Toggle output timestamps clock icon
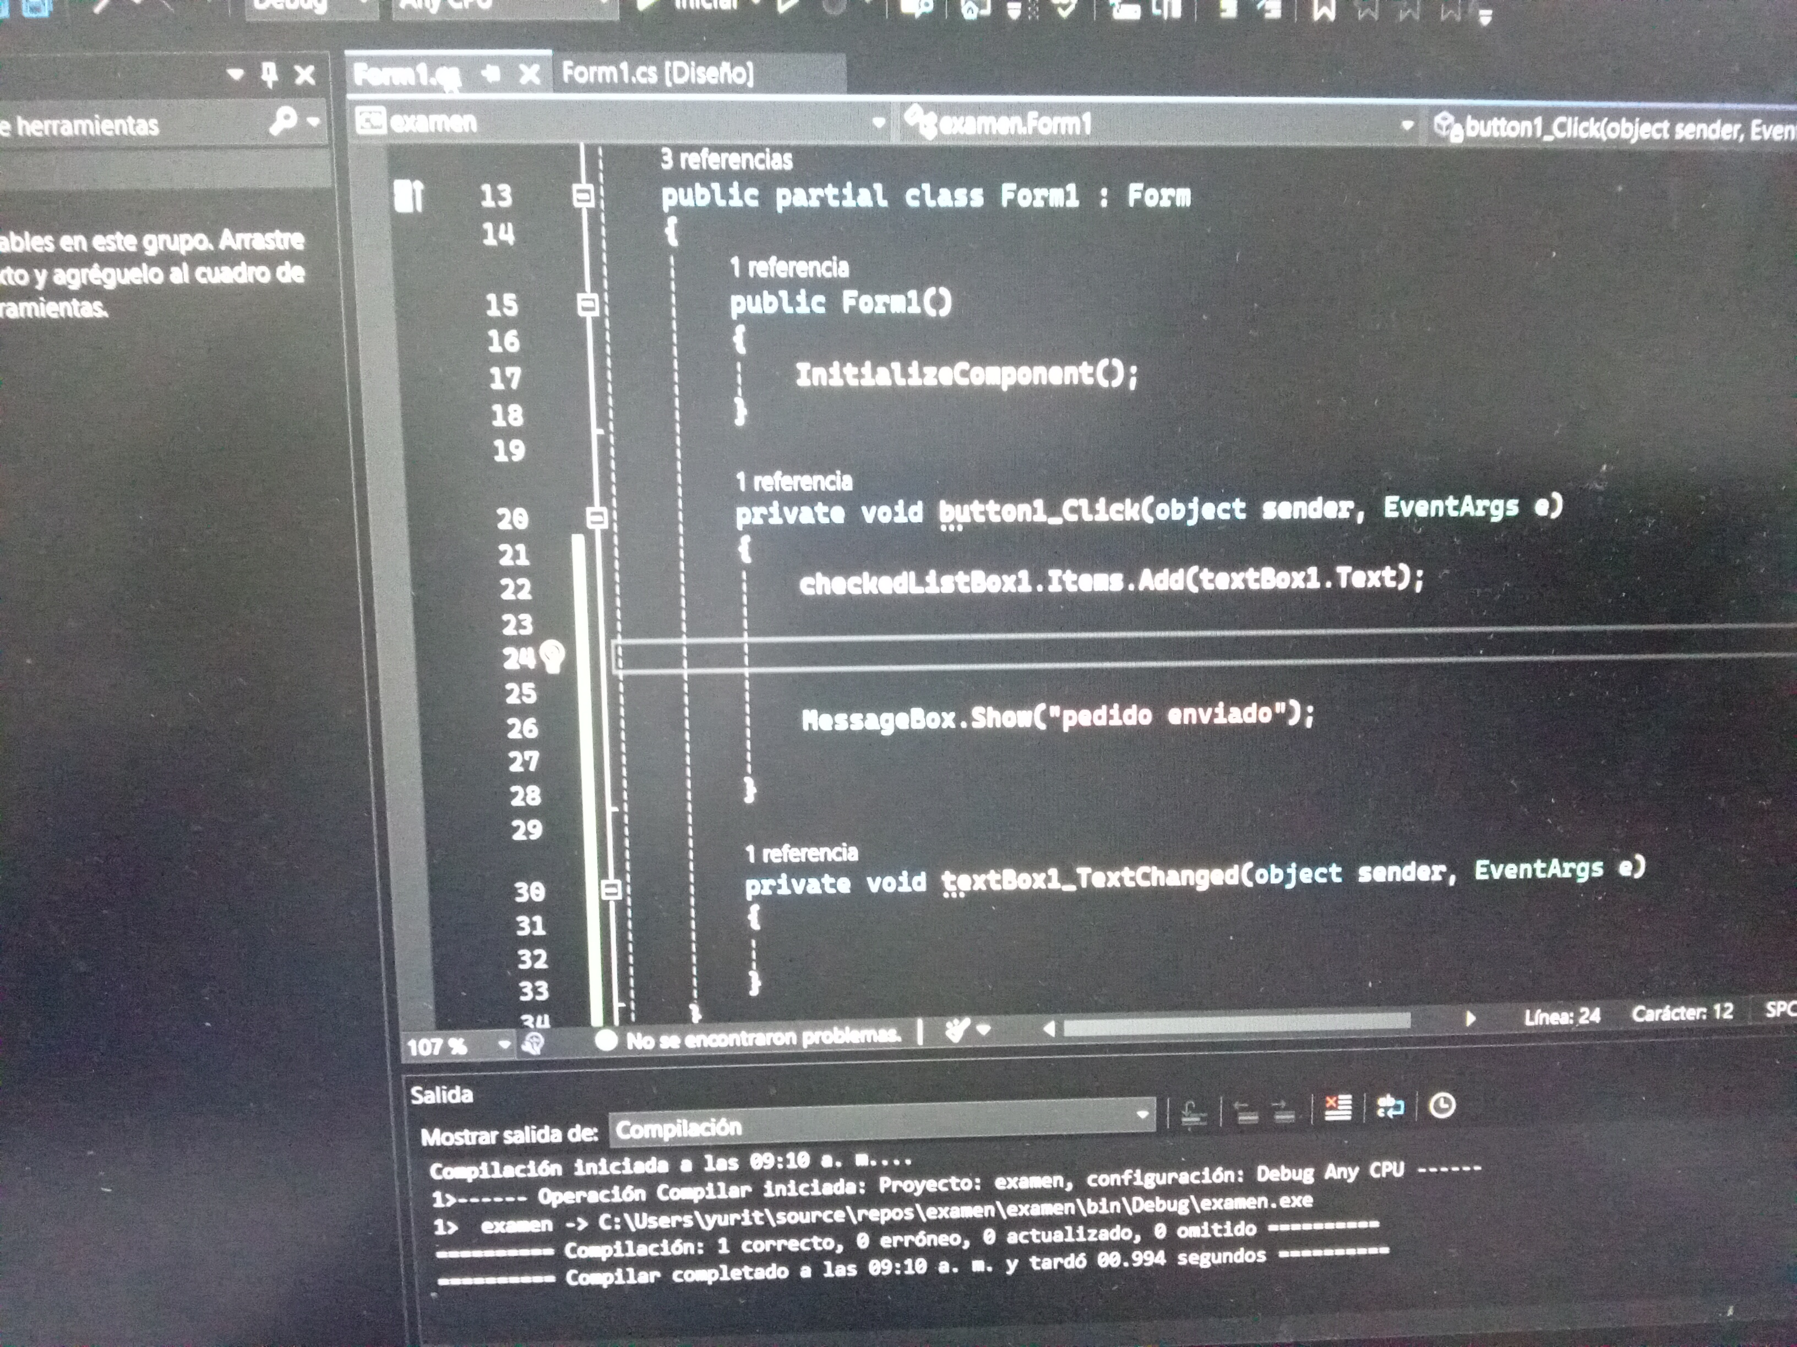 click(1442, 1105)
